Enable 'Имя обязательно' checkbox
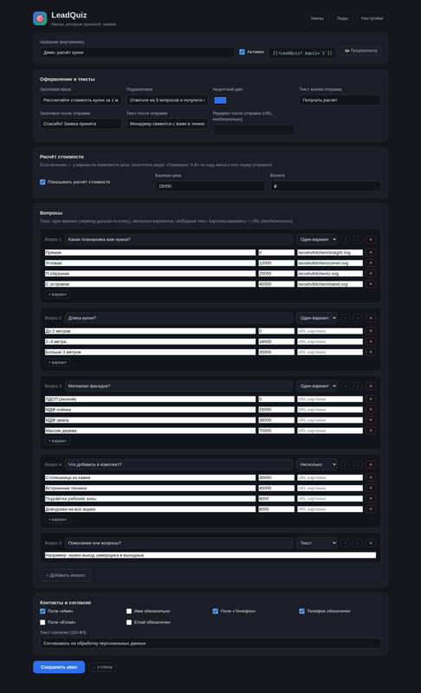 pos(129,612)
